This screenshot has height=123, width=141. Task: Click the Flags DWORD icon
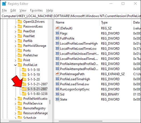[57, 33]
